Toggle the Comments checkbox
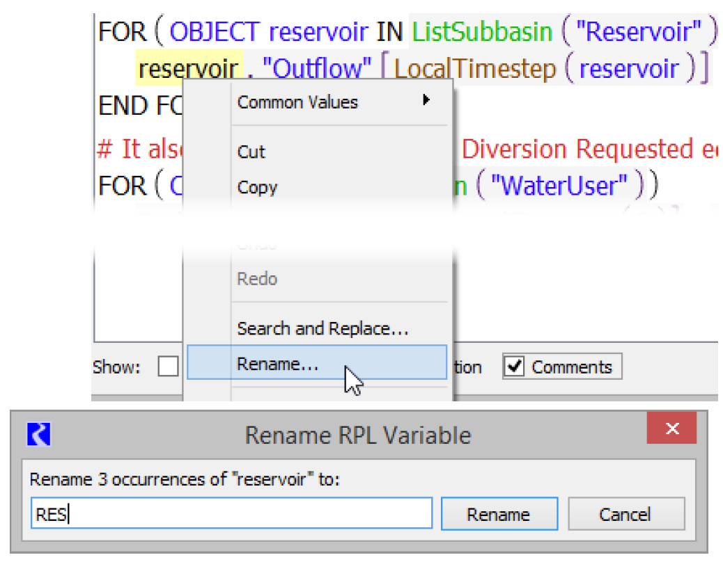723x562 pixels. [515, 367]
